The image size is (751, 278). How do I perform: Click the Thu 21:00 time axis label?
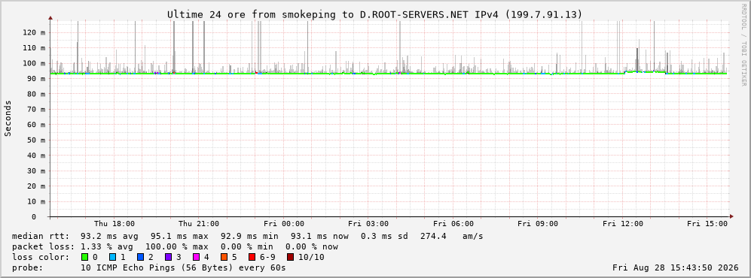199,224
